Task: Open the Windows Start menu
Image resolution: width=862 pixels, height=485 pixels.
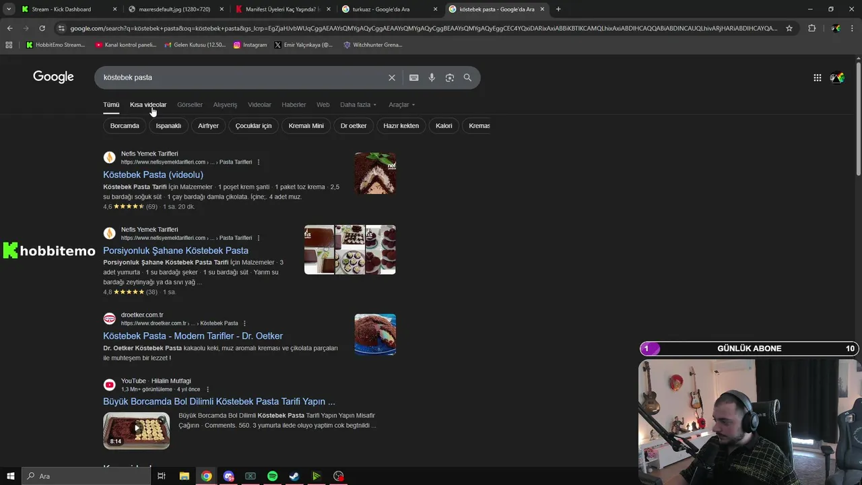Action: [x=11, y=476]
